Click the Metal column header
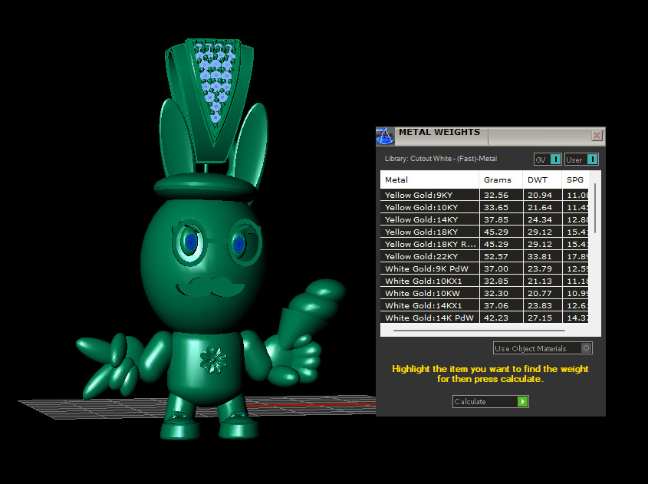648x484 pixels. tap(429, 179)
